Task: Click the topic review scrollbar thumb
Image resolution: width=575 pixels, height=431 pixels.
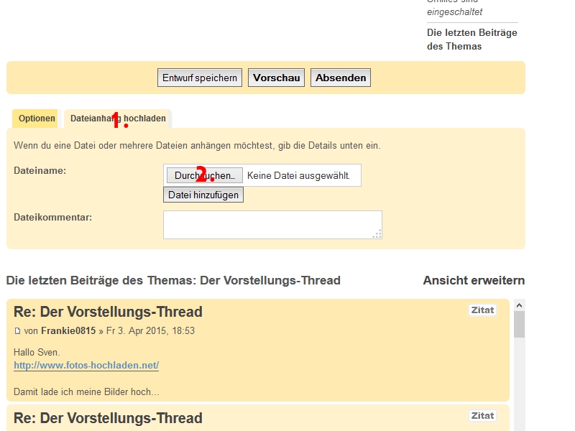Action: coord(519,324)
